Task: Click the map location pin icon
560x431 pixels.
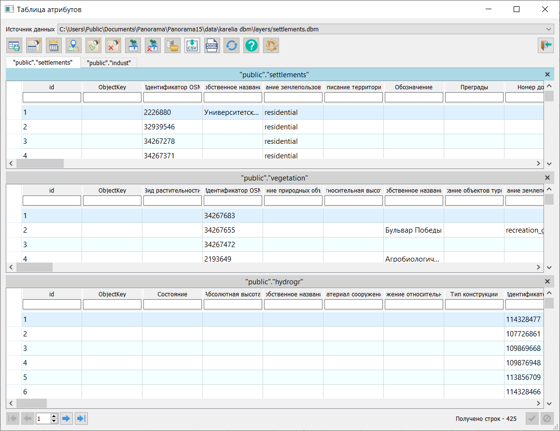Action: (x=73, y=46)
